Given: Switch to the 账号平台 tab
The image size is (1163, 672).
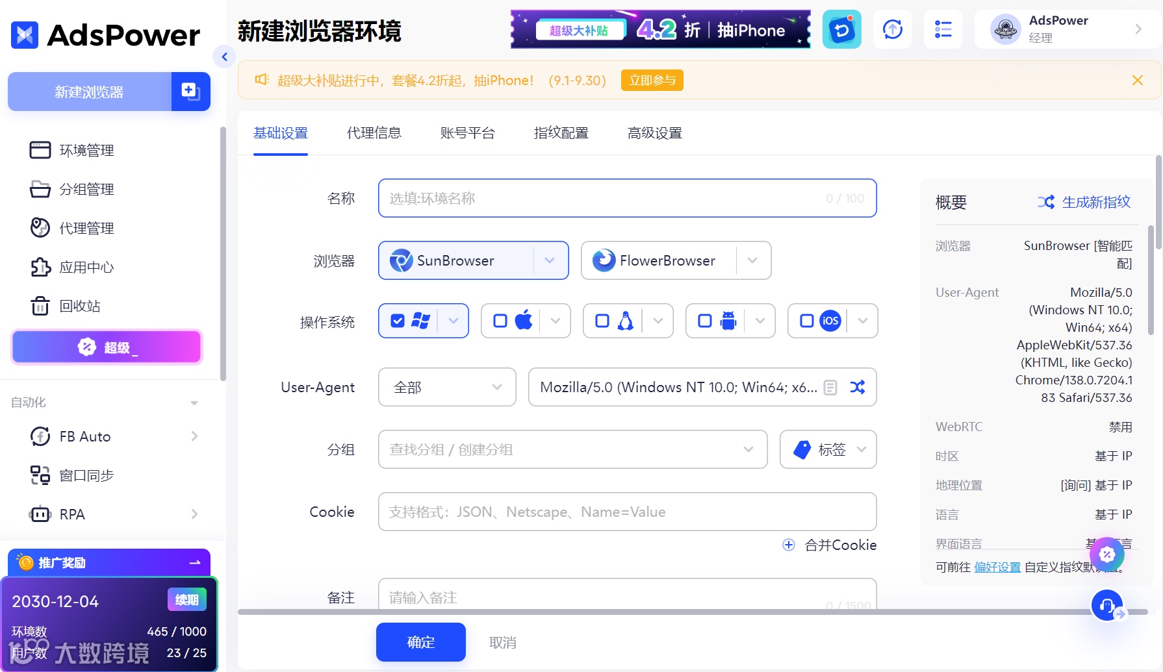Looking at the screenshot, I should (x=467, y=133).
